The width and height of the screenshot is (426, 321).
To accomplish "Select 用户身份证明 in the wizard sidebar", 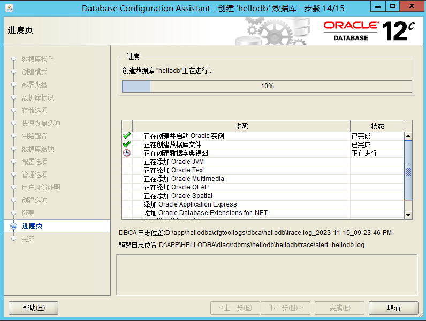I will [x=41, y=187].
